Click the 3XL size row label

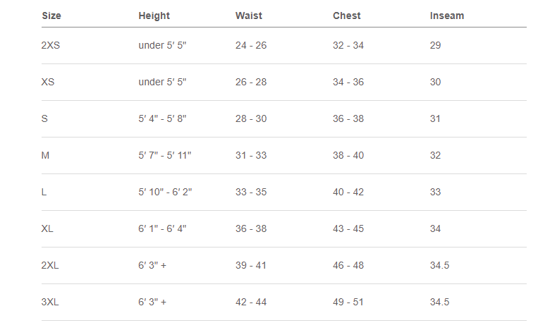click(x=50, y=302)
